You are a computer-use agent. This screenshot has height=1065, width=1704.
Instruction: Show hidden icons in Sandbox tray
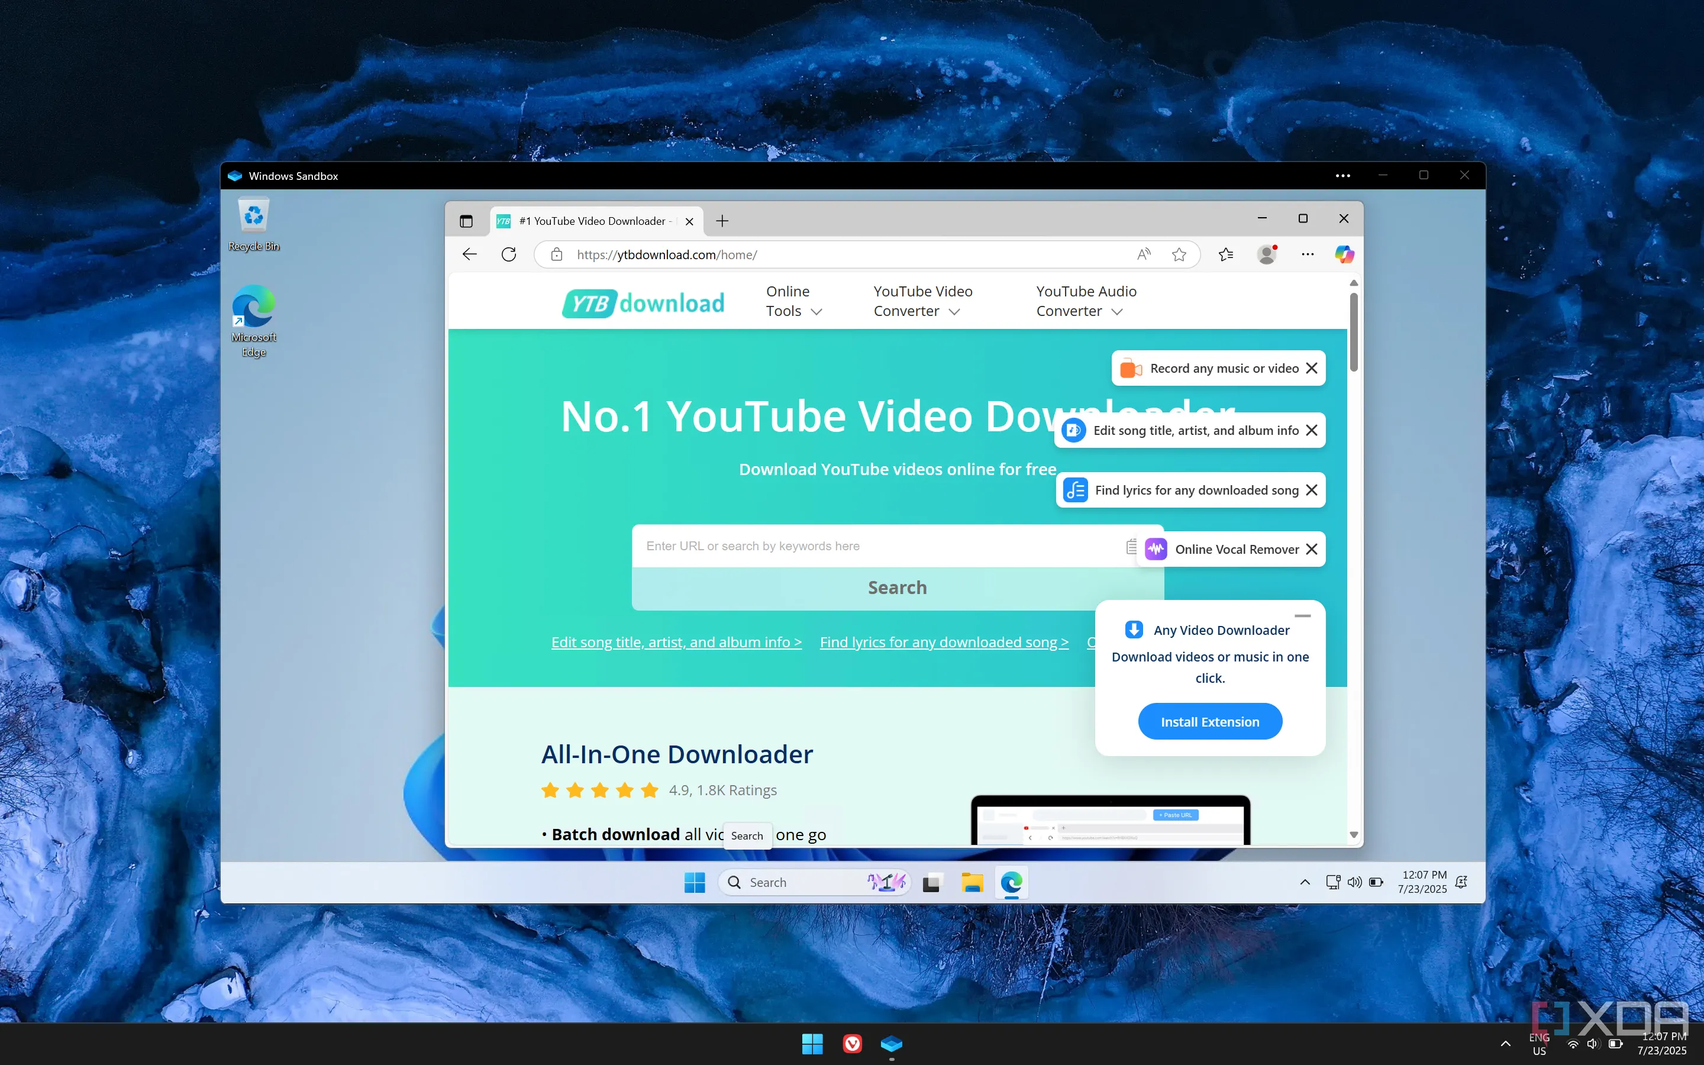[1305, 882]
